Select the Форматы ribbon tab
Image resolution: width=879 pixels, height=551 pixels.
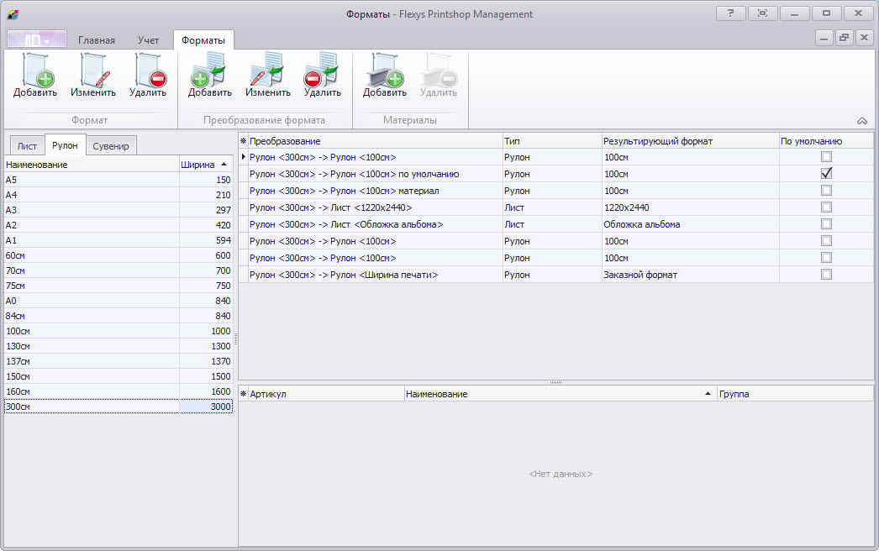(x=203, y=39)
